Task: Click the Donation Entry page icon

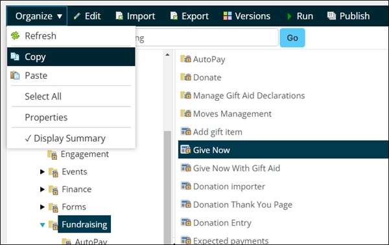Action: click(x=185, y=222)
